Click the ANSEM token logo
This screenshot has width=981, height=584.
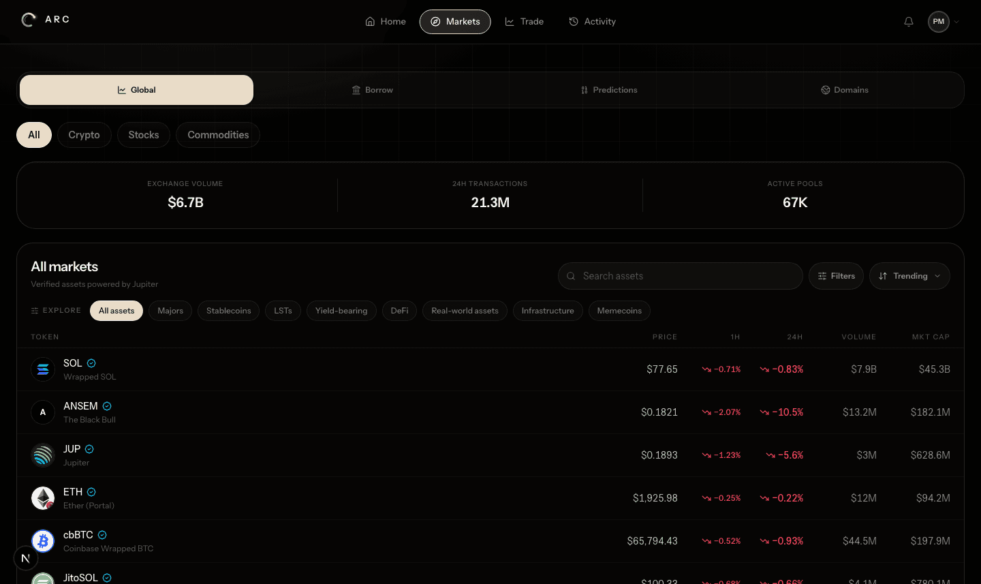pyautogui.click(x=43, y=412)
